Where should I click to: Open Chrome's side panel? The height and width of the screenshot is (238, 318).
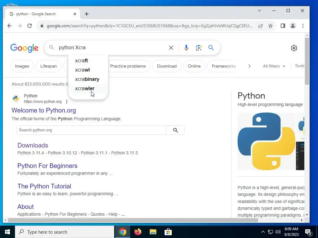[283, 26]
